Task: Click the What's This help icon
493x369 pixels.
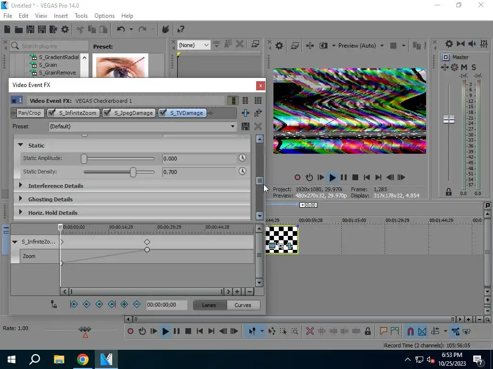Action: 181,29
